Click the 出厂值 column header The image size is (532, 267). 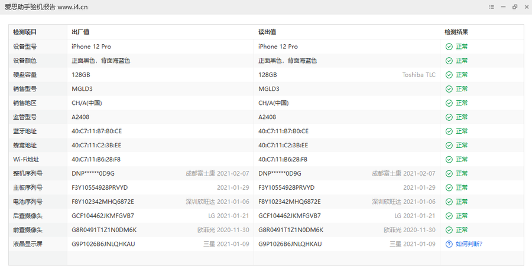click(x=80, y=32)
